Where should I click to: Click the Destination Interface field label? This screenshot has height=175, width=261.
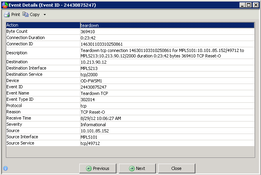point(26,68)
